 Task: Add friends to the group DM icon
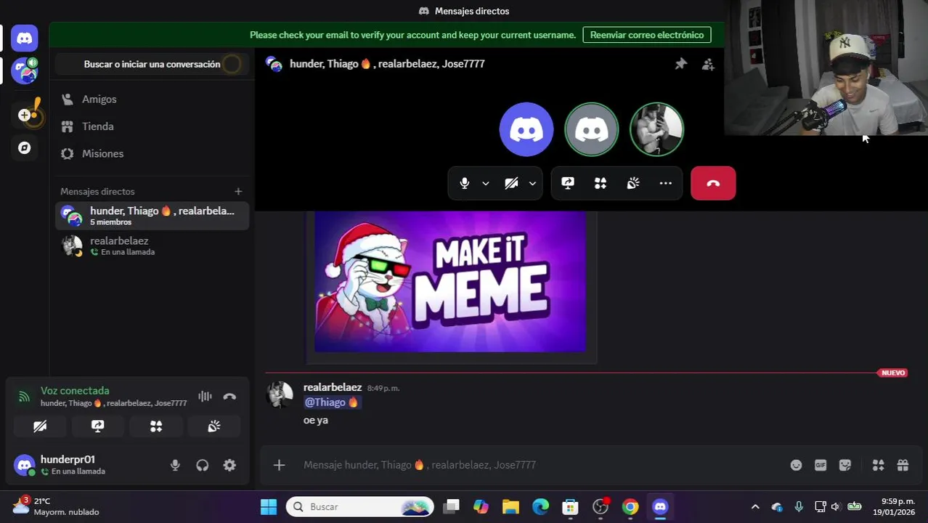point(708,64)
